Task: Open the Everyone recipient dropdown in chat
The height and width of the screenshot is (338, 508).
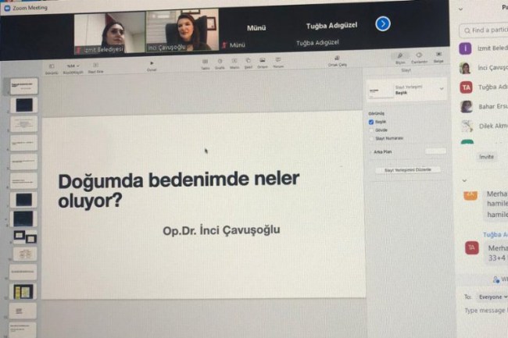Action: 492,297
